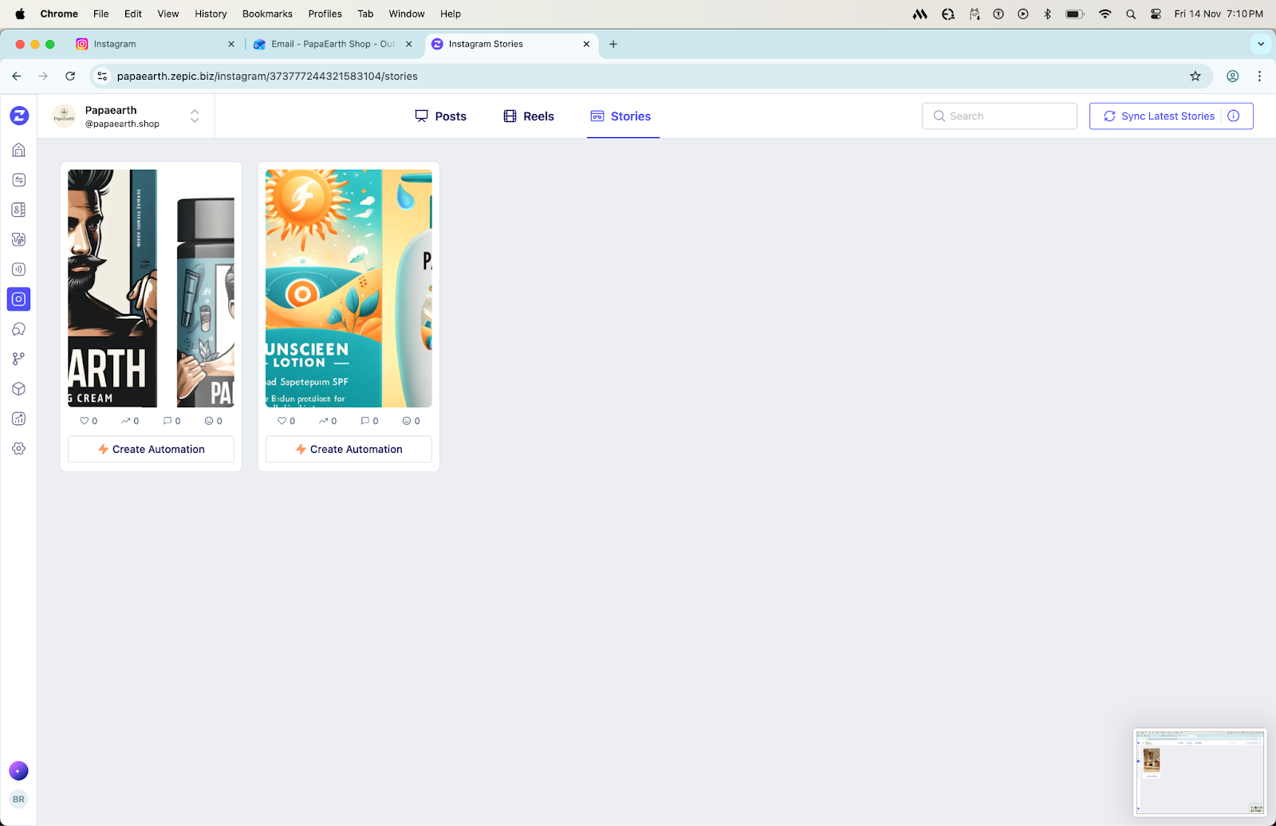Switch to the Reels tab
Viewport: 1276px width, 826px height.
pyautogui.click(x=529, y=116)
